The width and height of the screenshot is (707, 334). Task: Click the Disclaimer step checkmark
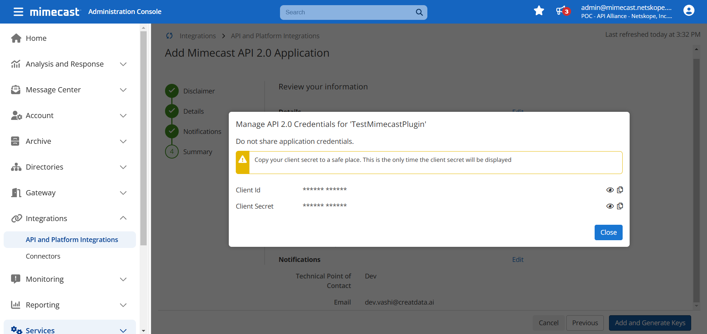[x=172, y=90]
